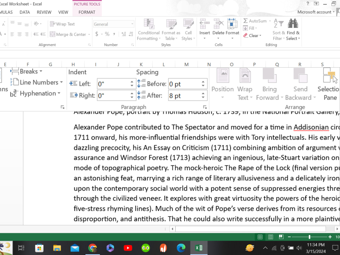Screen dimensions: 340x255
Task: Center text horizontally in Alignment group
Action: coord(19,34)
